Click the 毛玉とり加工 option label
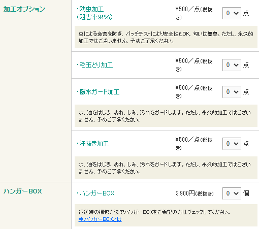This screenshot has width=259, height=229. click(x=95, y=65)
